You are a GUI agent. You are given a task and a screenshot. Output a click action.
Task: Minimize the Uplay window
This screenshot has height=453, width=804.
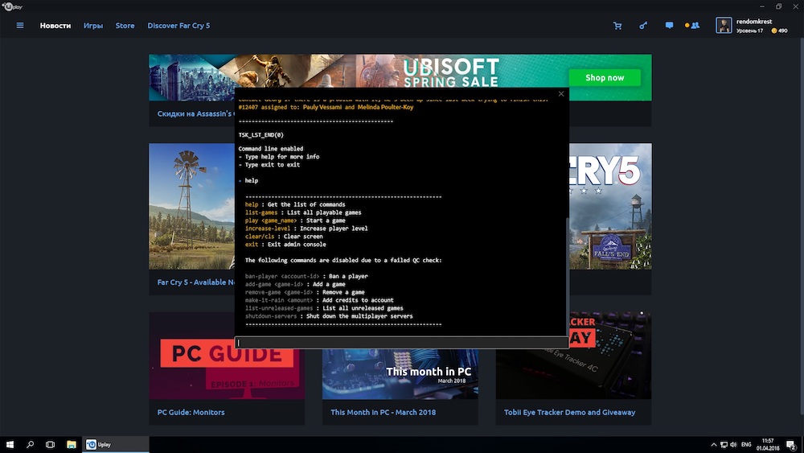click(762, 6)
